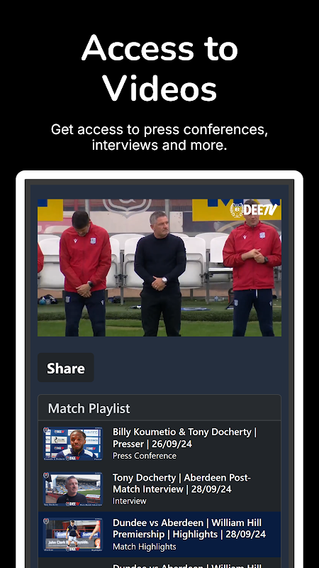Open the Tony Docherty interview thumbnail

click(73, 489)
